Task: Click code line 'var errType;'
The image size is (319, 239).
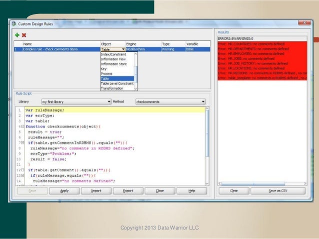Action: (x=40, y=116)
